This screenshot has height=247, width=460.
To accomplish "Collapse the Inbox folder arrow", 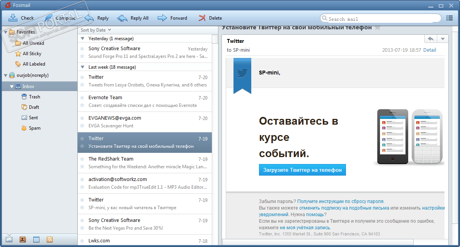I will (12, 86).
